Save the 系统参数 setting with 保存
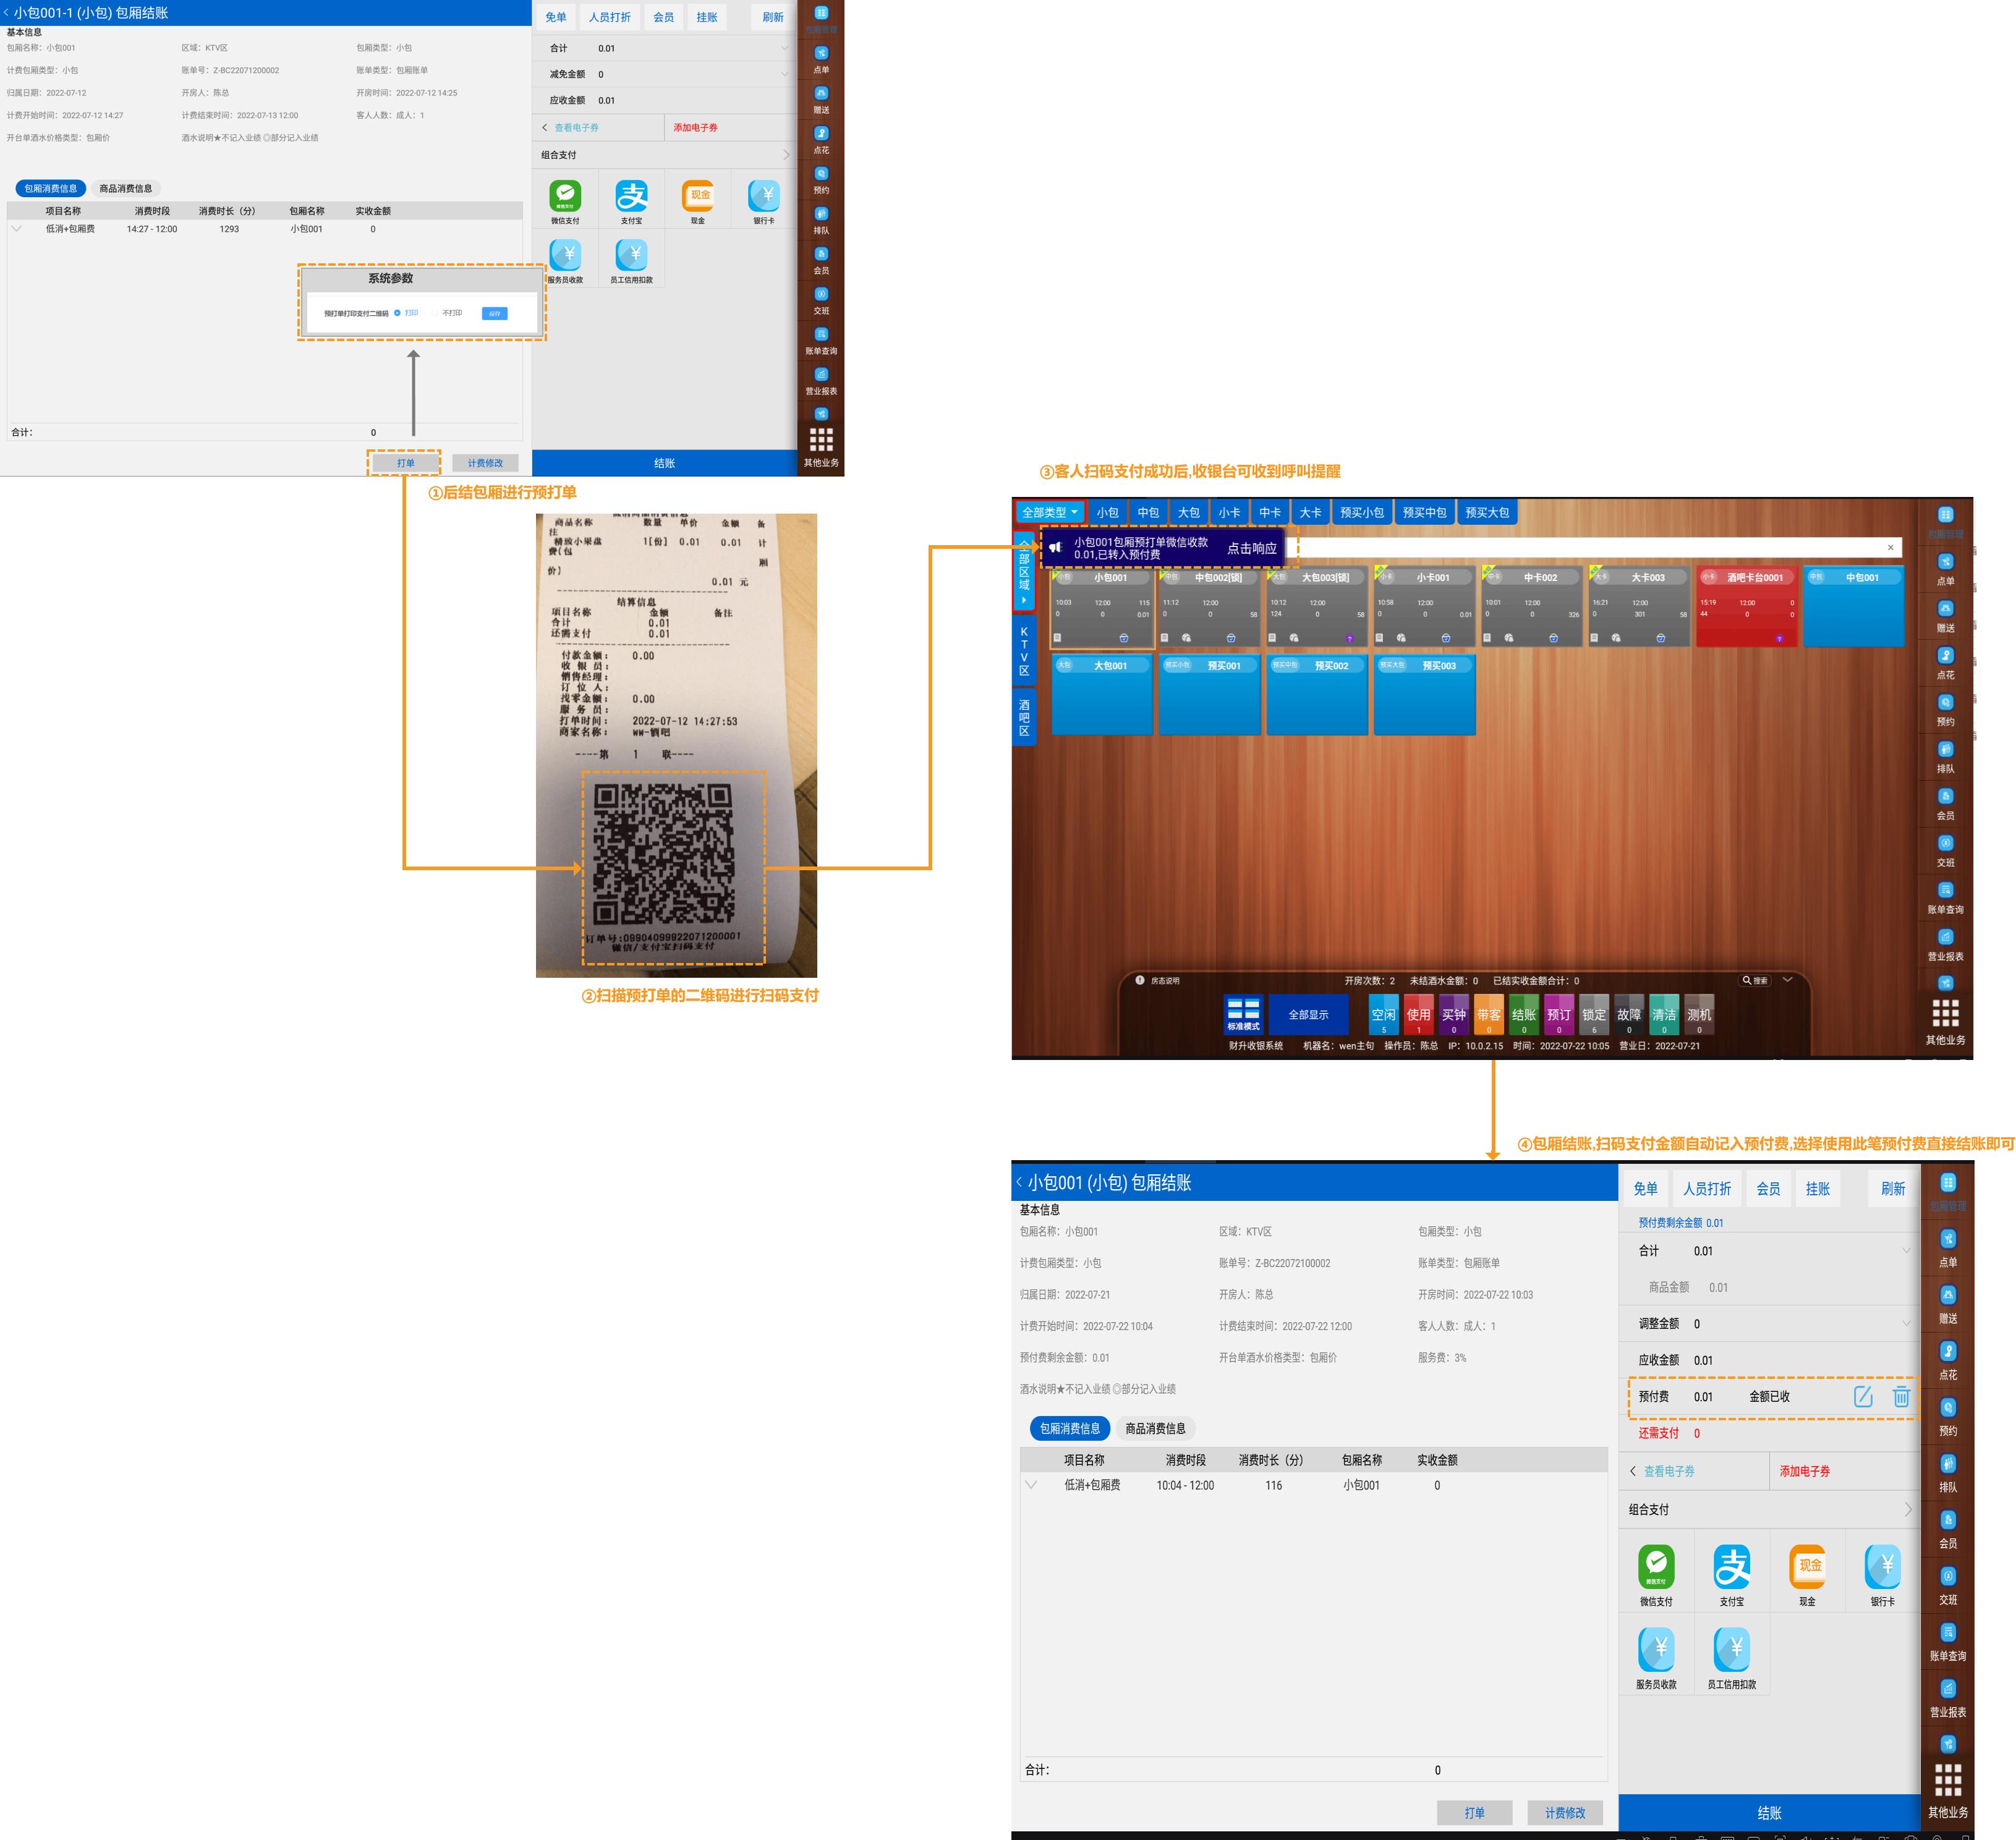Image resolution: width=2016 pixels, height=1840 pixels. [494, 314]
